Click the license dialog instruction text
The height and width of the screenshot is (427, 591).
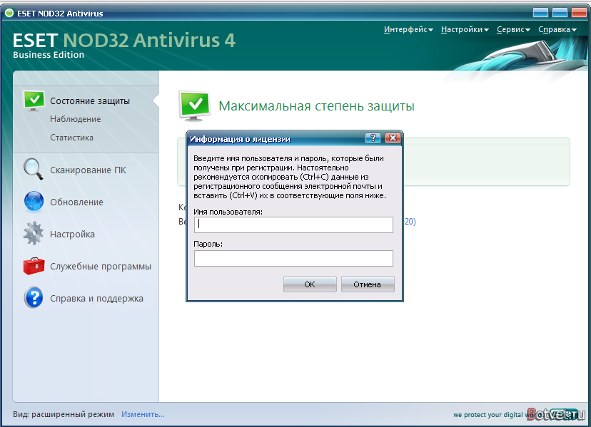click(x=290, y=177)
